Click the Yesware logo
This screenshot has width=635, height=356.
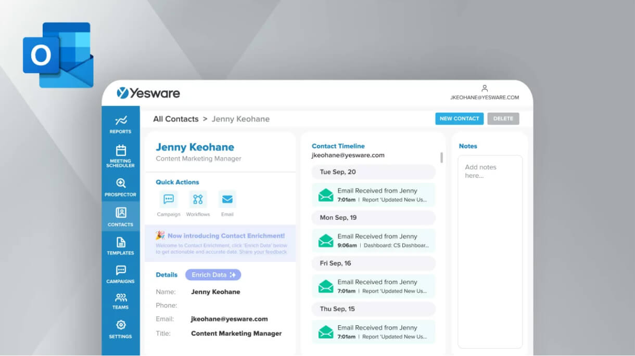149,93
